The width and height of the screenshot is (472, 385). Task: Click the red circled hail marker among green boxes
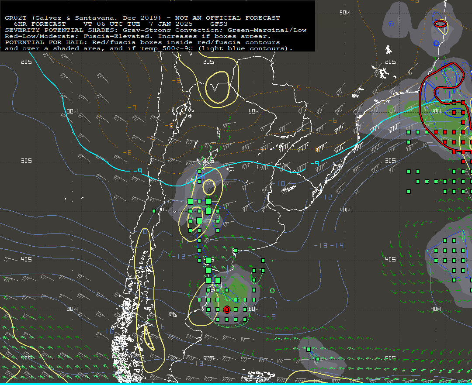(227, 309)
